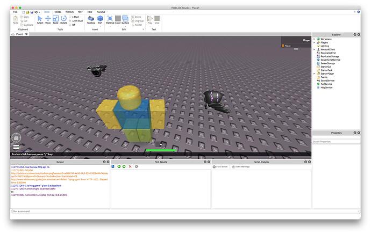Expand the Players tree node
This screenshot has width=371, height=234.
pos(315,42)
